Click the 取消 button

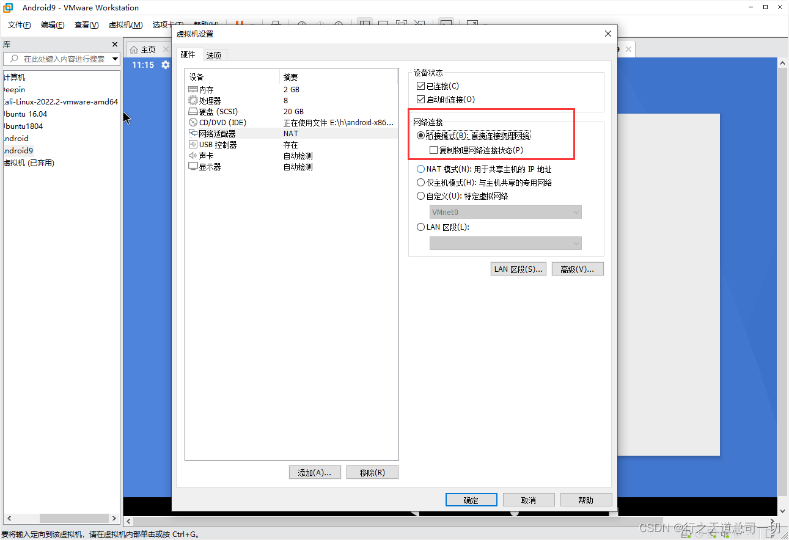tap(529, 500)
